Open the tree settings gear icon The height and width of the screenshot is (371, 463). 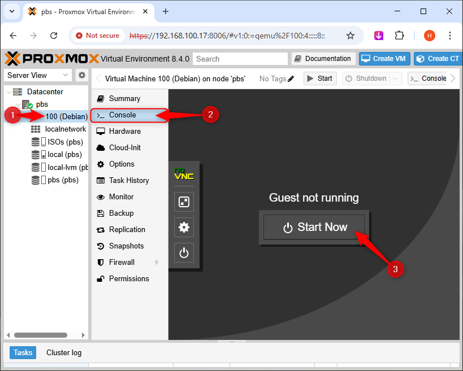coord(82,75)
